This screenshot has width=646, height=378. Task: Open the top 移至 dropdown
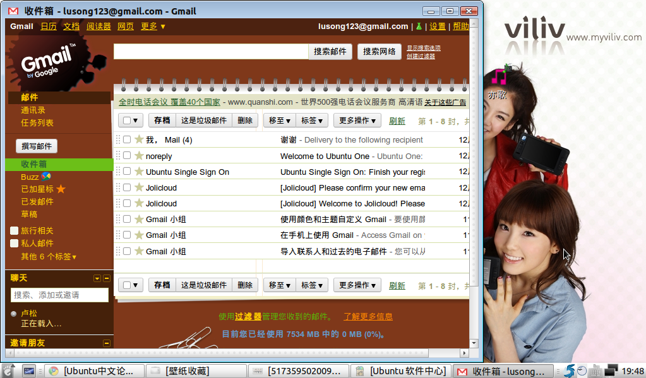click(279, 121)
